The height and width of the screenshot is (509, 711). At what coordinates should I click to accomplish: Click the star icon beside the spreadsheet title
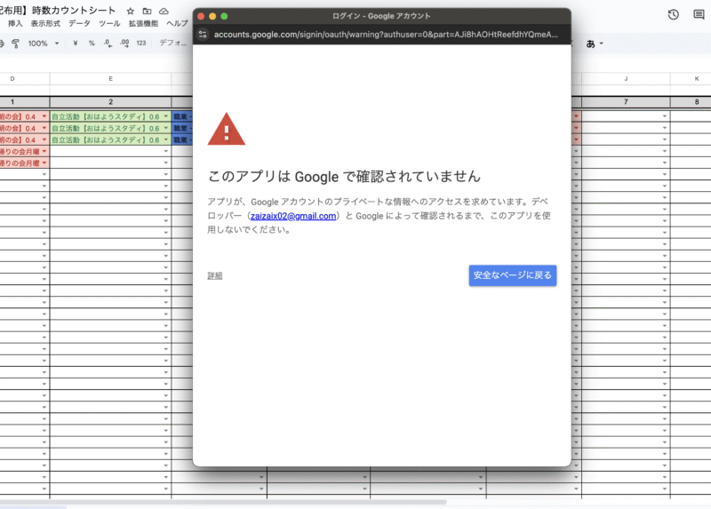(131, 10)
